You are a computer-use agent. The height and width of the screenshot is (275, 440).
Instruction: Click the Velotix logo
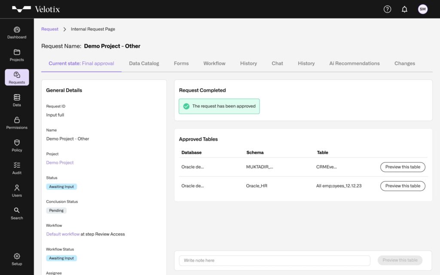[x=36, y=9]
